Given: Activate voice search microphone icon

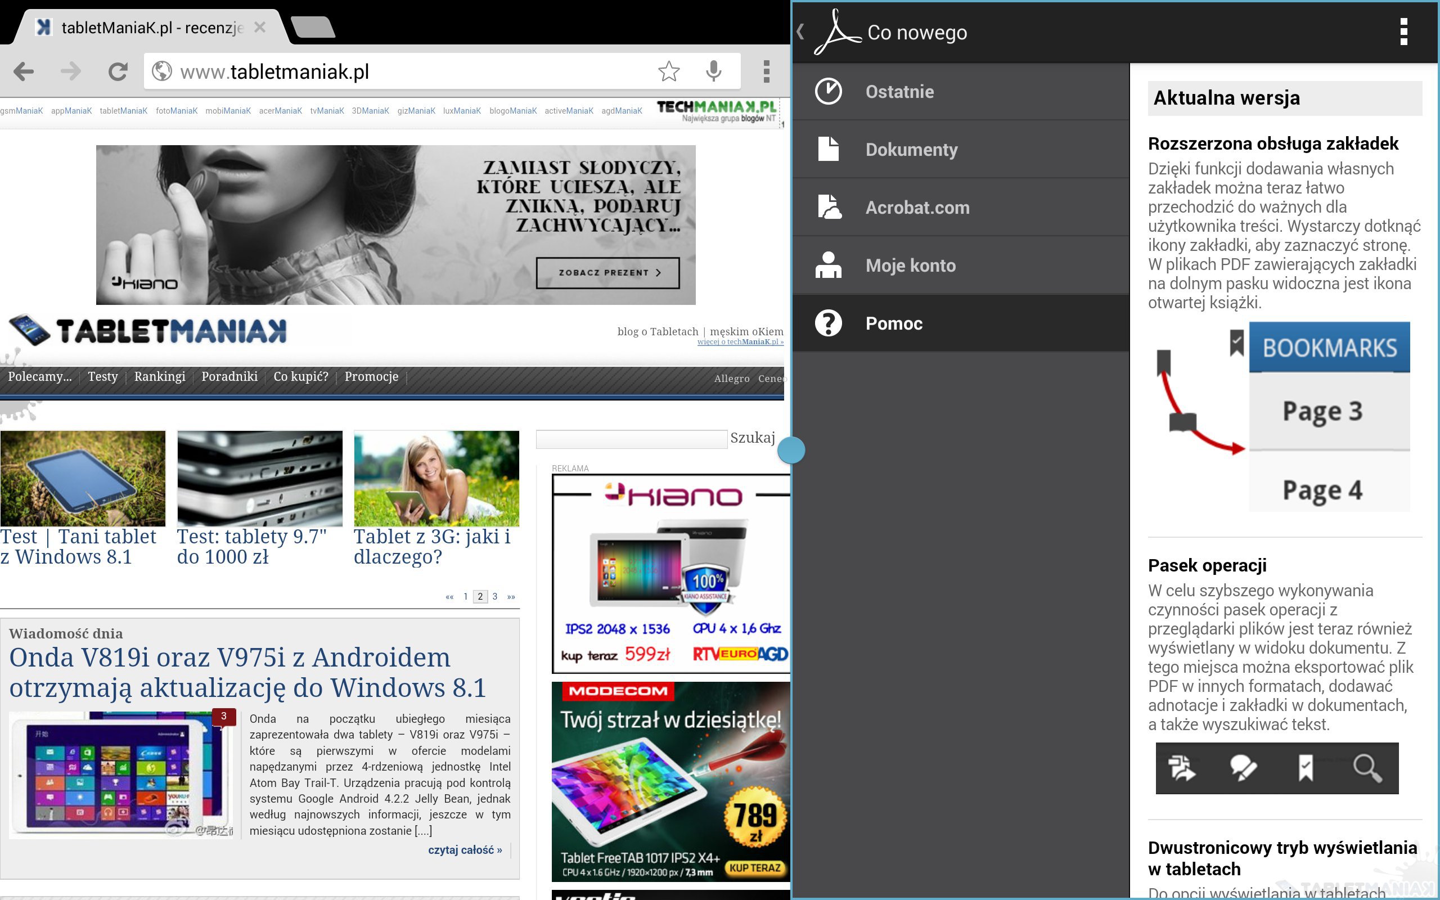Looking at the screenshot, I should [x=713, y=71].
